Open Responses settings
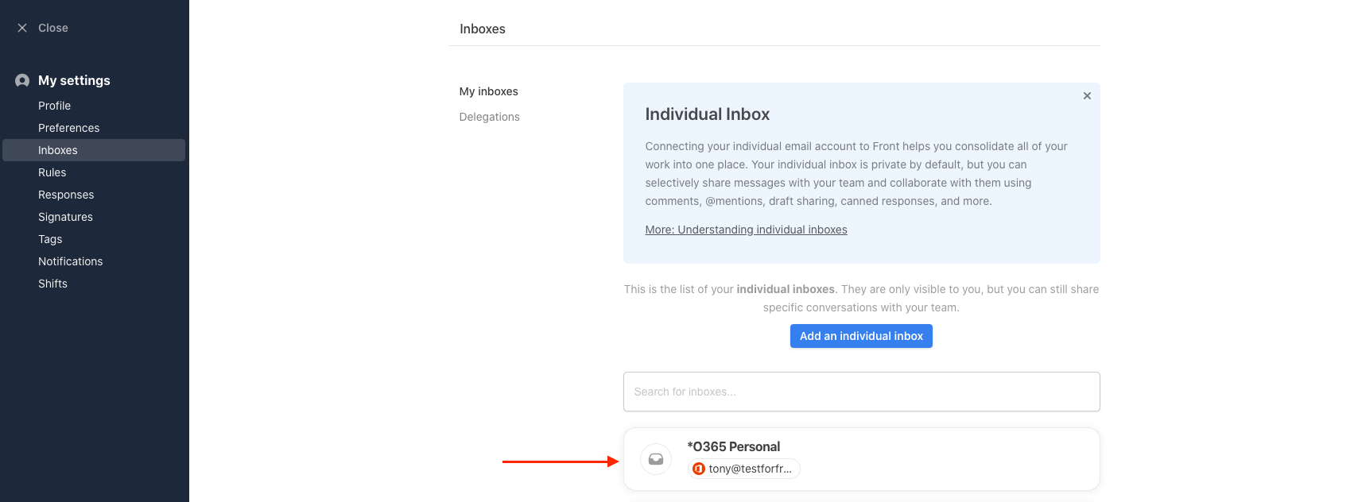The height and width of the screenshot is (502, 1358). pos(66,195)
